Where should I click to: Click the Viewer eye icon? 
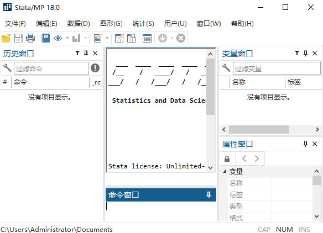coord(58,38)
